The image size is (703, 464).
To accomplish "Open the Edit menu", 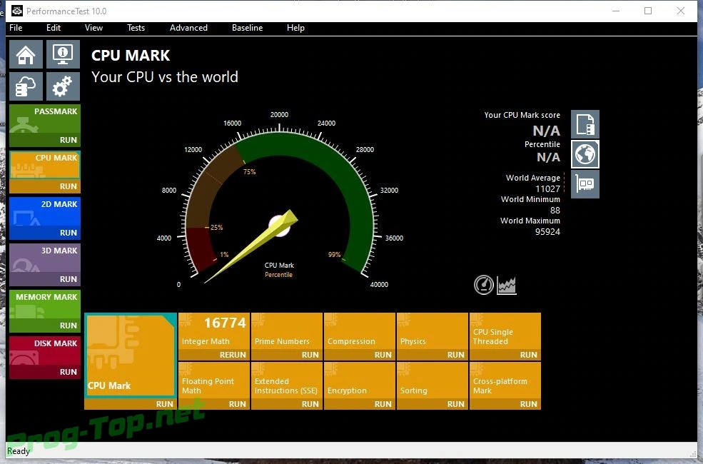I will coord(54,28).
